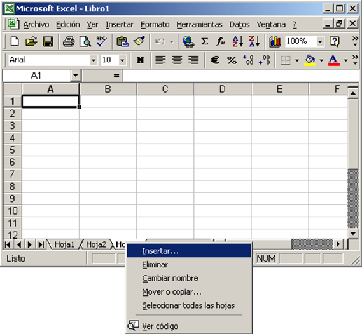This screenshot has width=362, height=334.
Task: Click the Ver código icon in context menu
Action: click(133, 326)
